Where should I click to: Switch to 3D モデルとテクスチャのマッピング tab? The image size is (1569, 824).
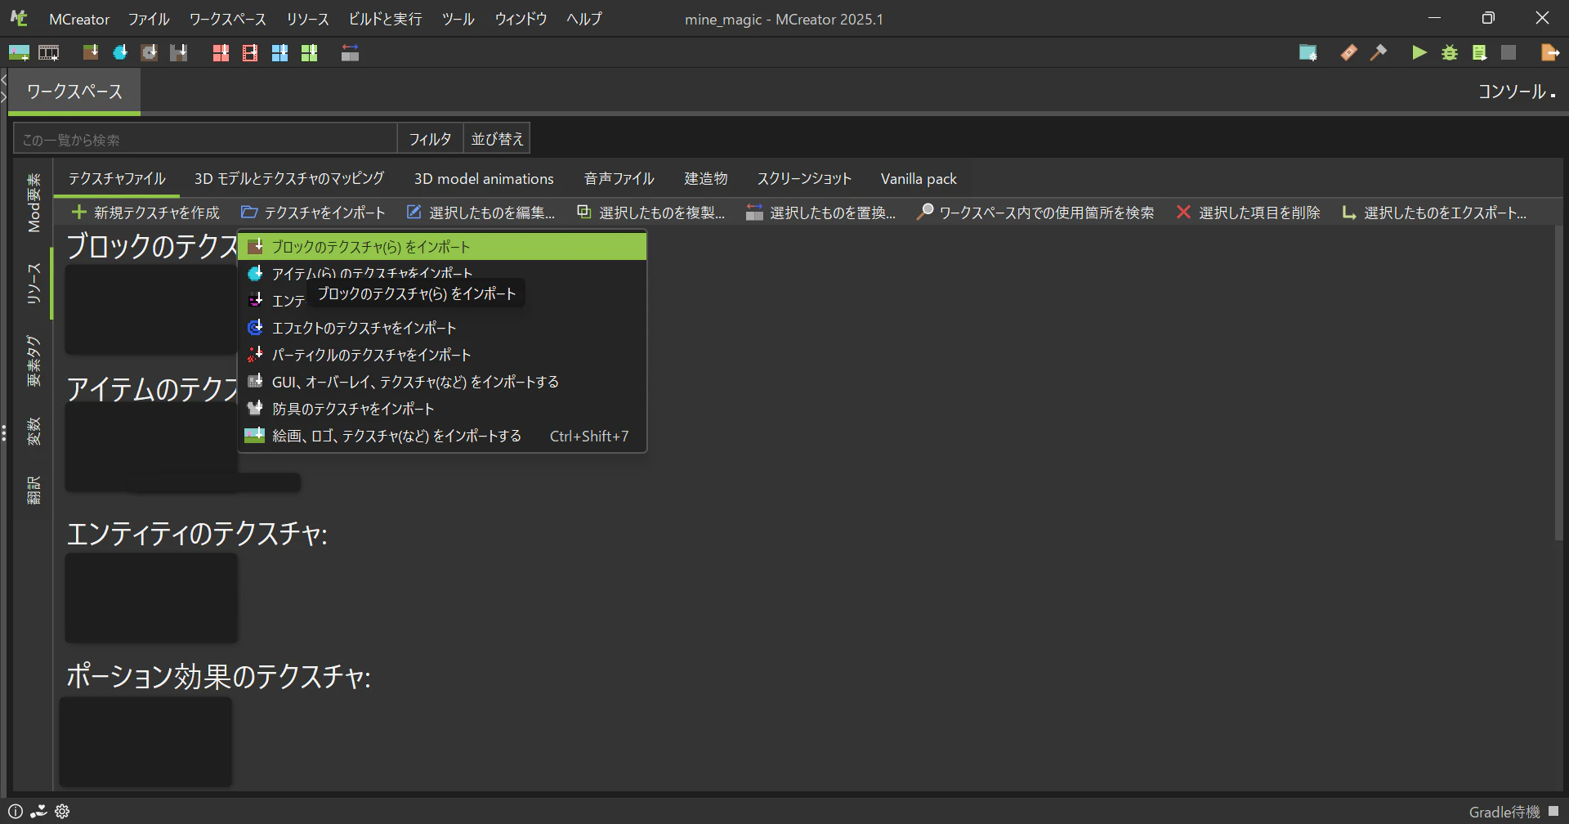(289, 178)
